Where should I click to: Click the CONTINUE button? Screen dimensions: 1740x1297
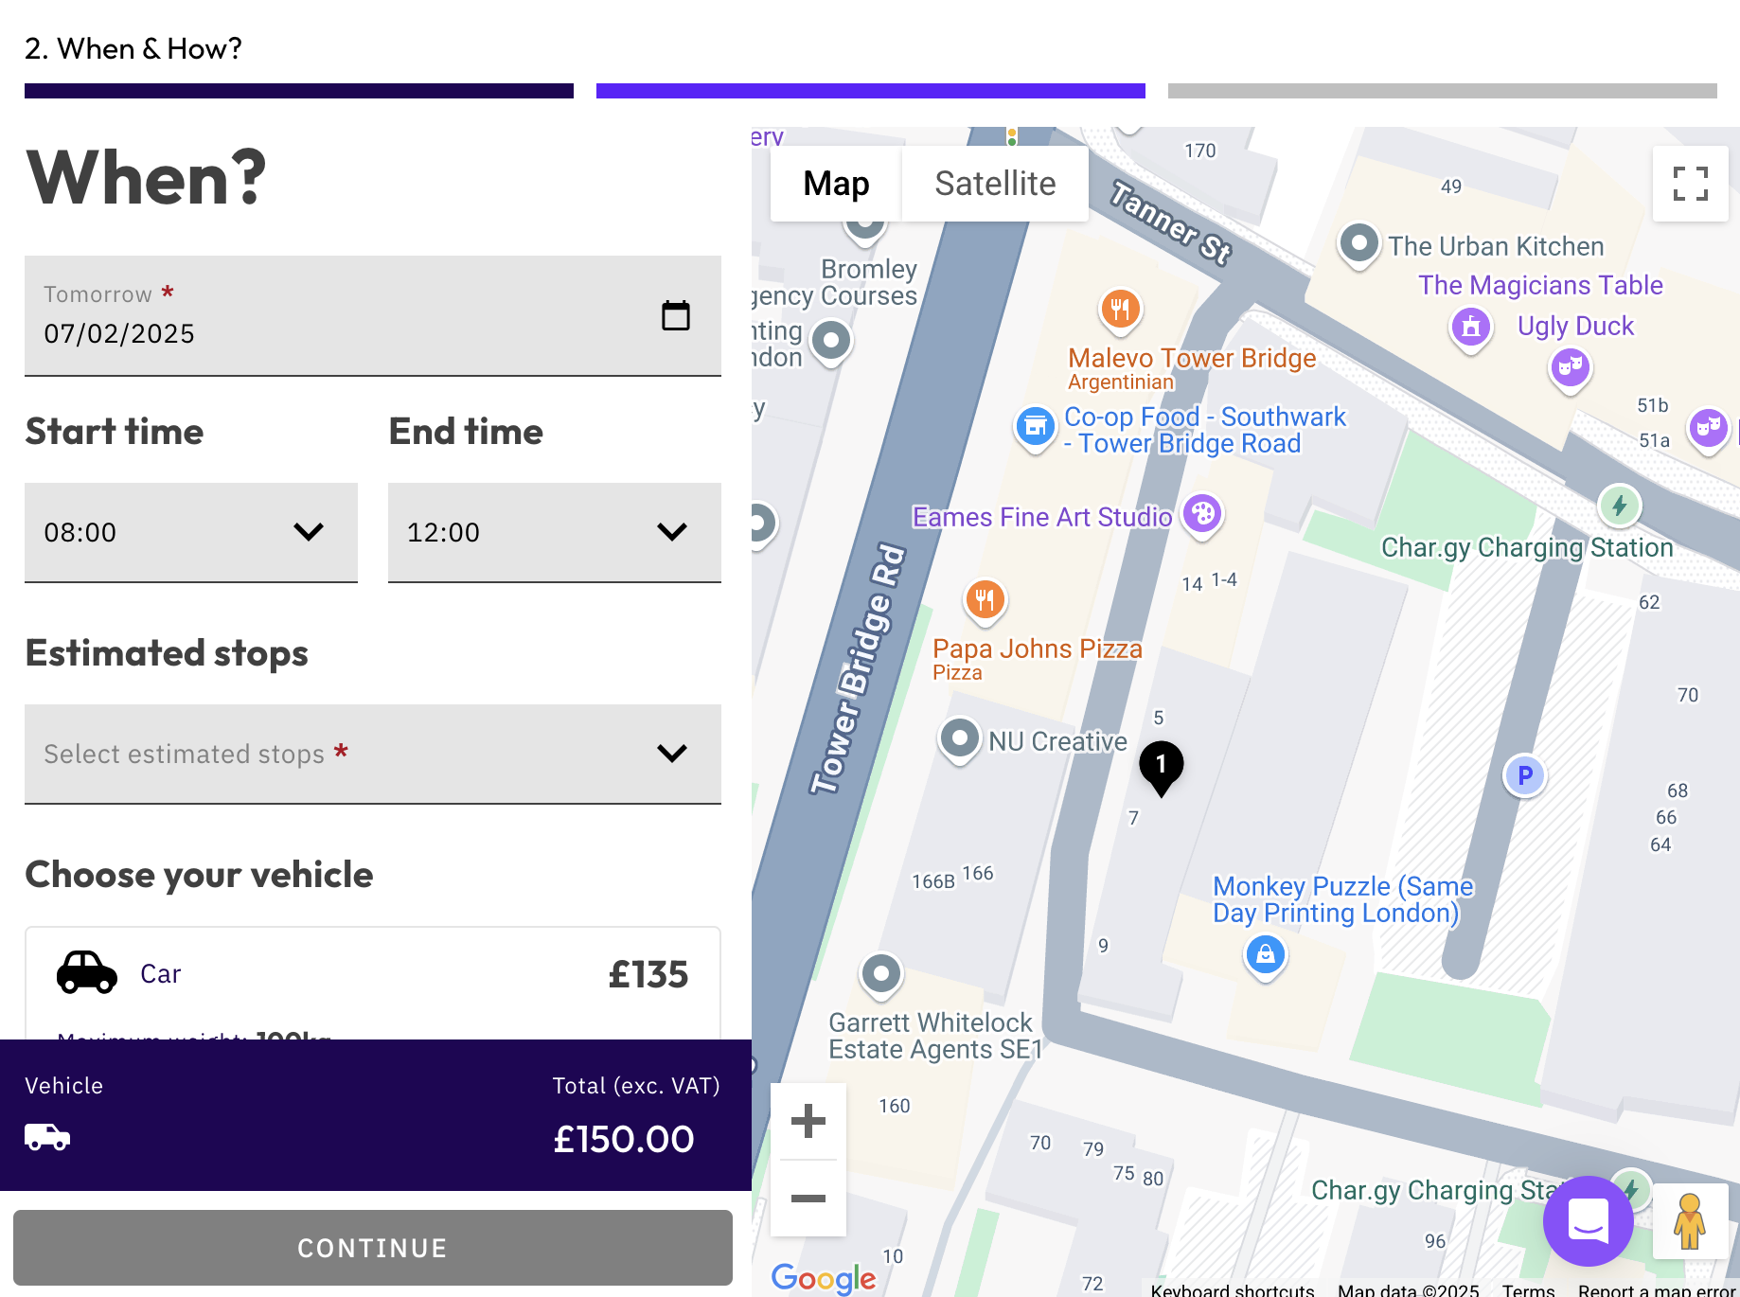point(373,1248)
